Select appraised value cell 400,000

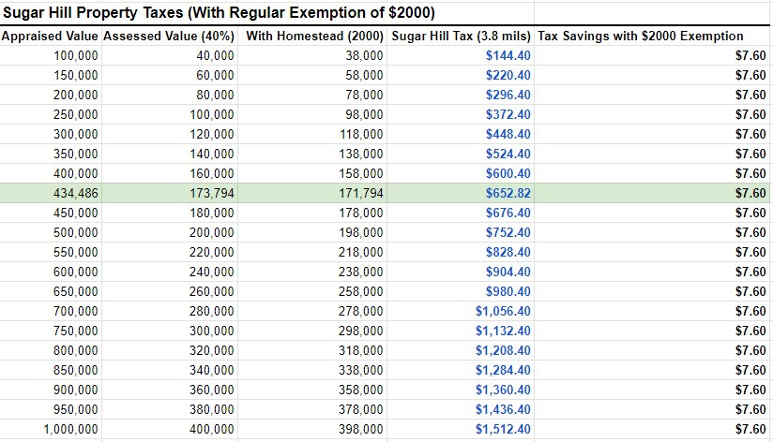point(76,174)
